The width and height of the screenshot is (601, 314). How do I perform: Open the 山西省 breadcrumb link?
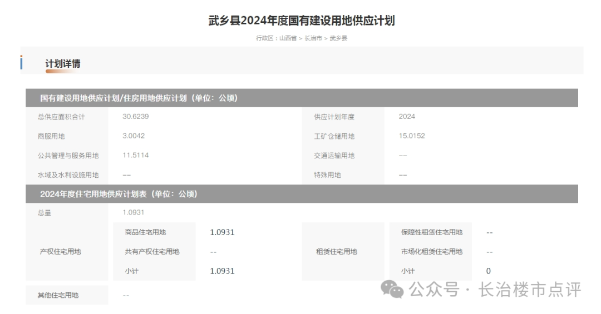(x=288, y=38)
